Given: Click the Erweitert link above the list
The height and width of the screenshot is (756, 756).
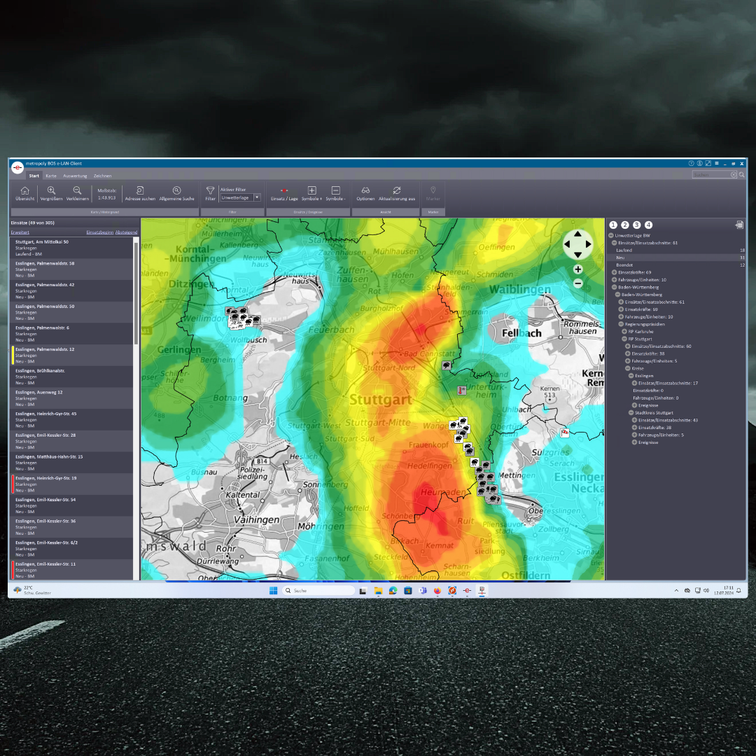Looking at the screenshot, I should [20, 232].
